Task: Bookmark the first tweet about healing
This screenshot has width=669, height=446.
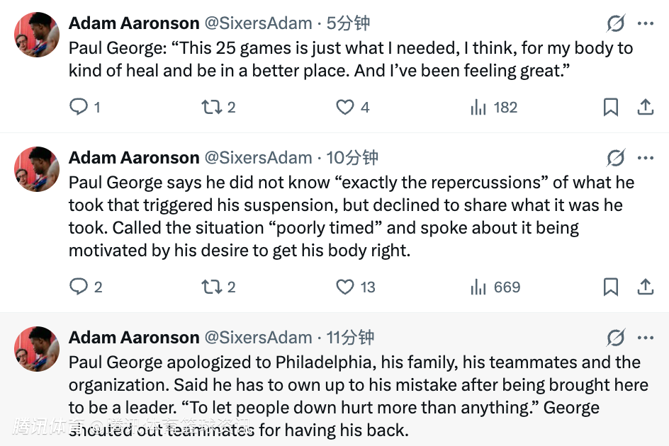Action: (610, 108)
